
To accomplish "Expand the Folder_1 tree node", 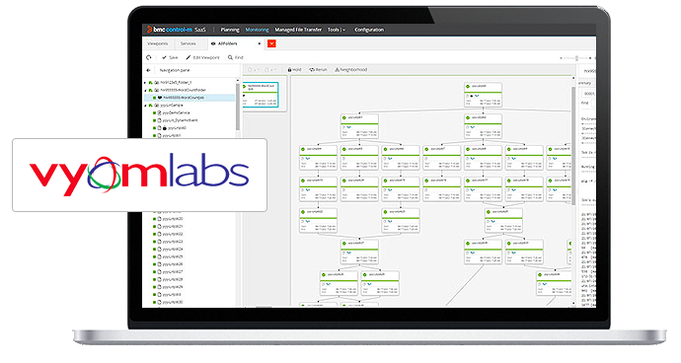I will pyautogui.click(x=145, y=83).
